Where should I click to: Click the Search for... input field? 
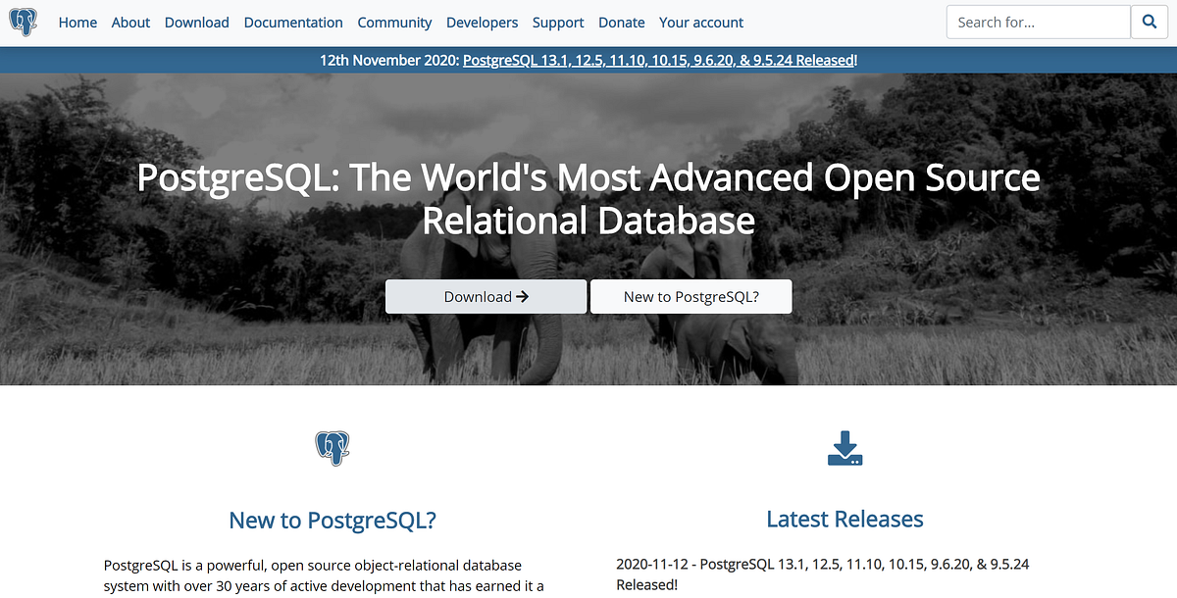pyautogui.click(x=1038, y=22)
